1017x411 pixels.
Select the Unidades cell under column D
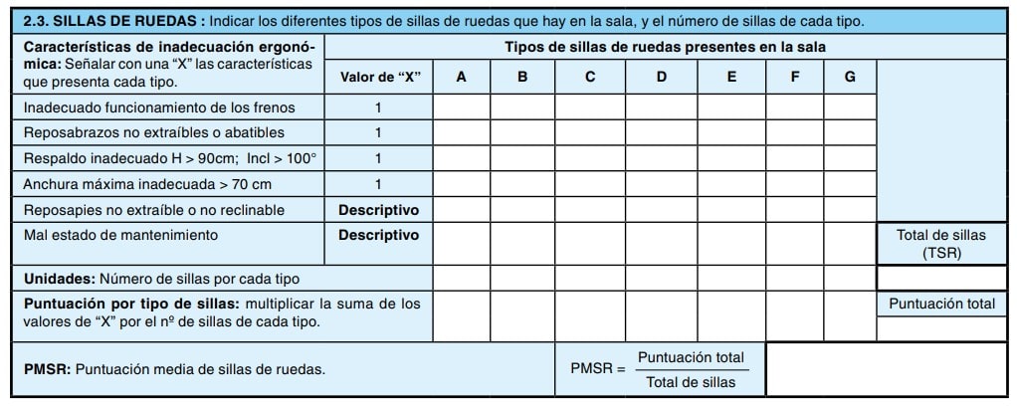point(662,279)
